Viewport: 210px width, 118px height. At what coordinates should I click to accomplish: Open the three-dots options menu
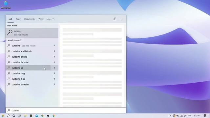point(121,19)
